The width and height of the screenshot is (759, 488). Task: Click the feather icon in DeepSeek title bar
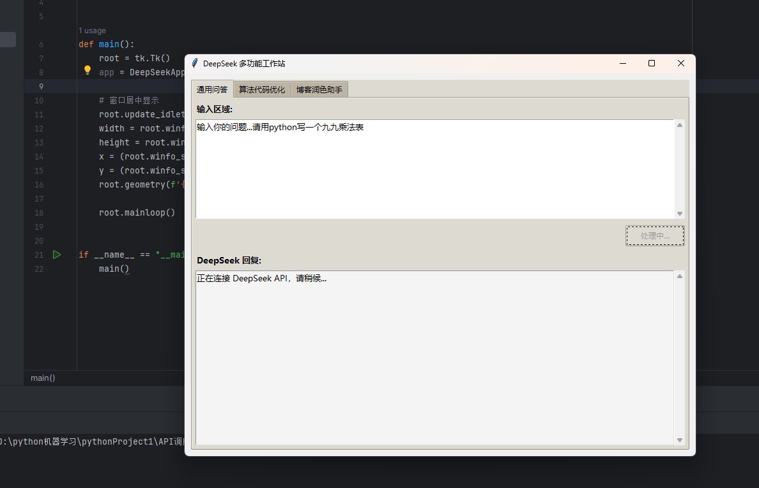(x=195, y=63)
